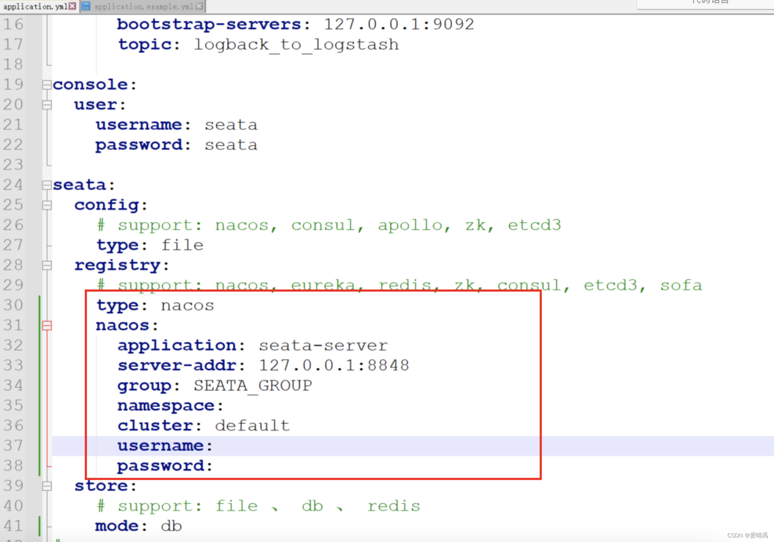This screenshot has height=542, width=774.
Task: Click the floppy disk icon on application.example.yml tab
Action: coord(86,6)
